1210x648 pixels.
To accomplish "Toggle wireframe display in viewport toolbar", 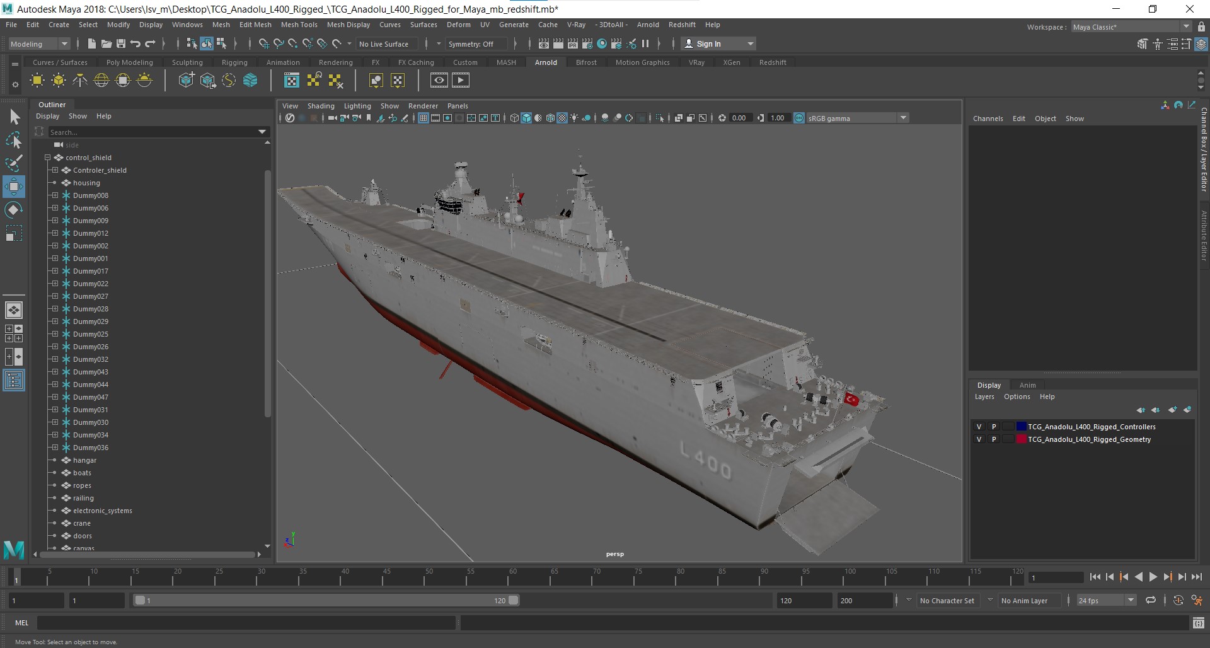I will [514, 118].
